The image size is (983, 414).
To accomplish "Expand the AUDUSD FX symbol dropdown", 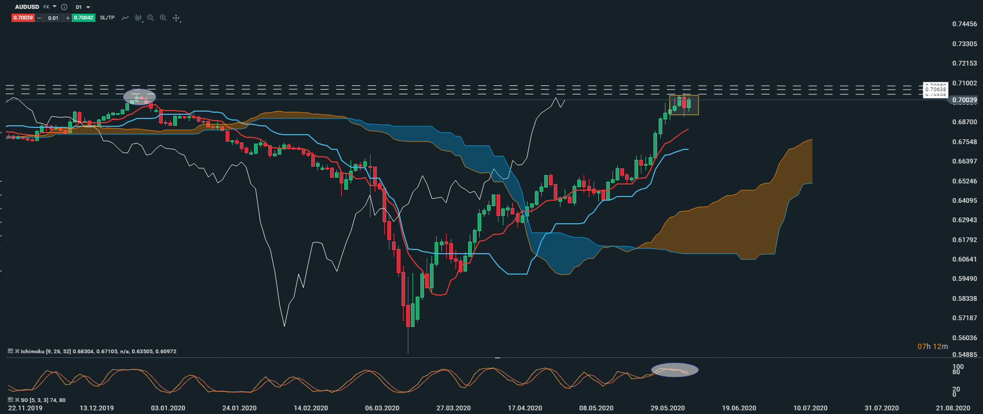I will click(x=55, y=7).
